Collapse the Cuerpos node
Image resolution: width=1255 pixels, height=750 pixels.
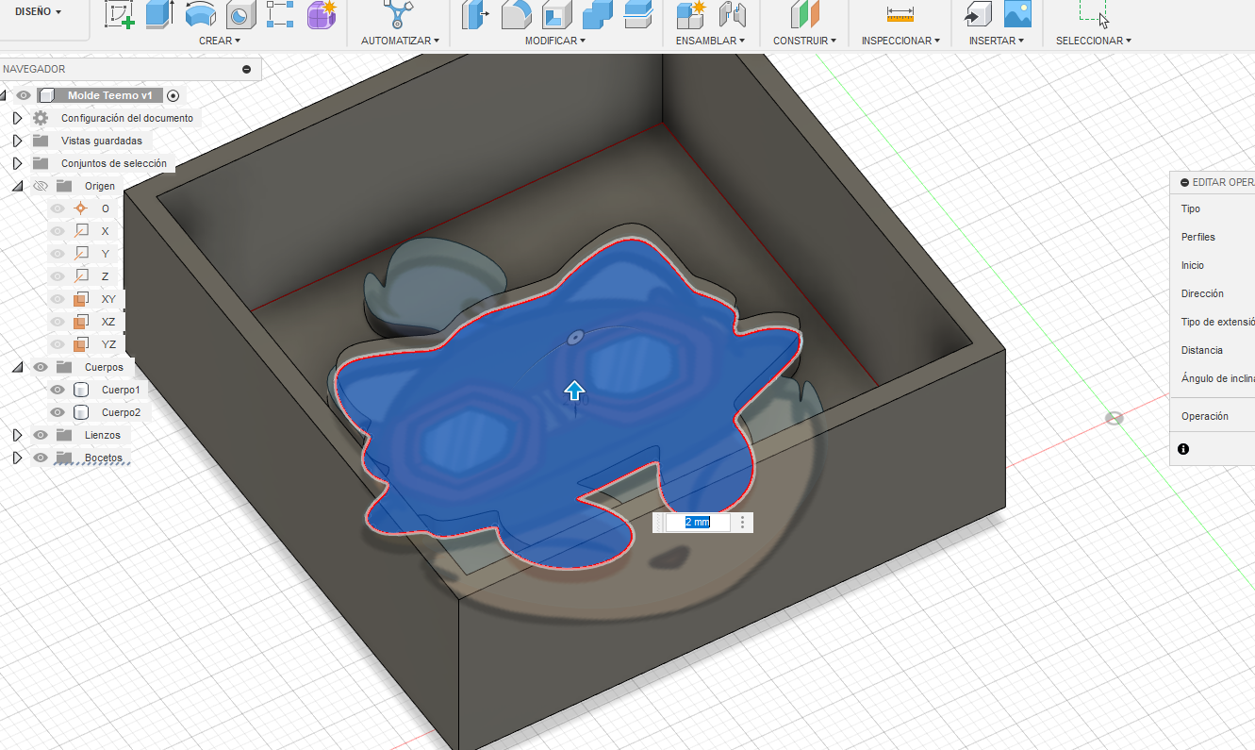tap(17, 367)
